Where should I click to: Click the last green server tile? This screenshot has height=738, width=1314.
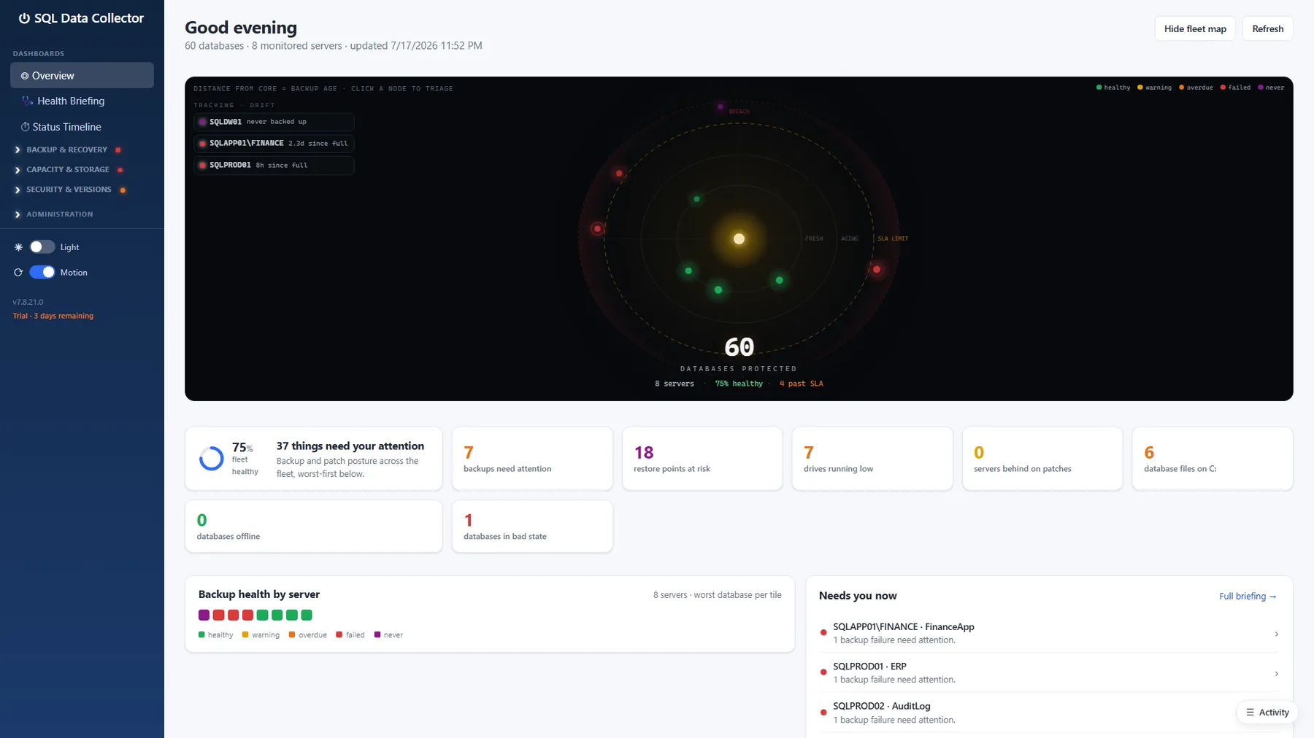click(307, 615)
